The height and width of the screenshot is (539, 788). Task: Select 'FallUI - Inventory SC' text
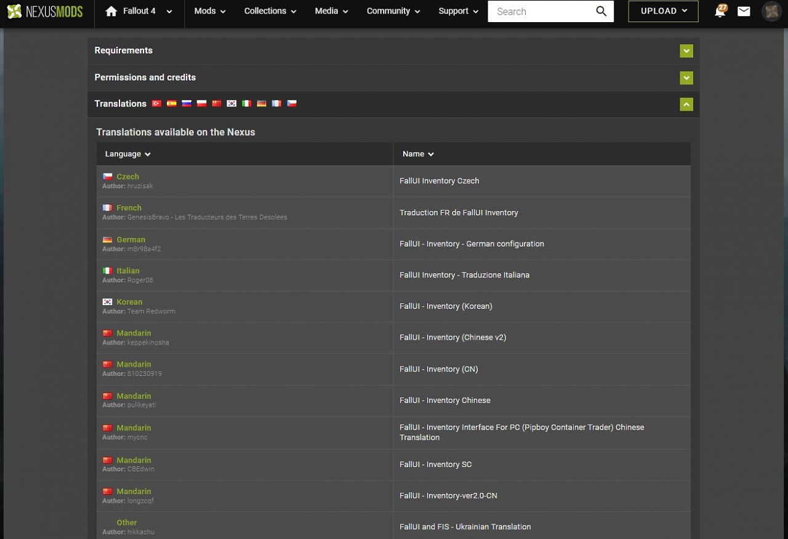point(435,465)
